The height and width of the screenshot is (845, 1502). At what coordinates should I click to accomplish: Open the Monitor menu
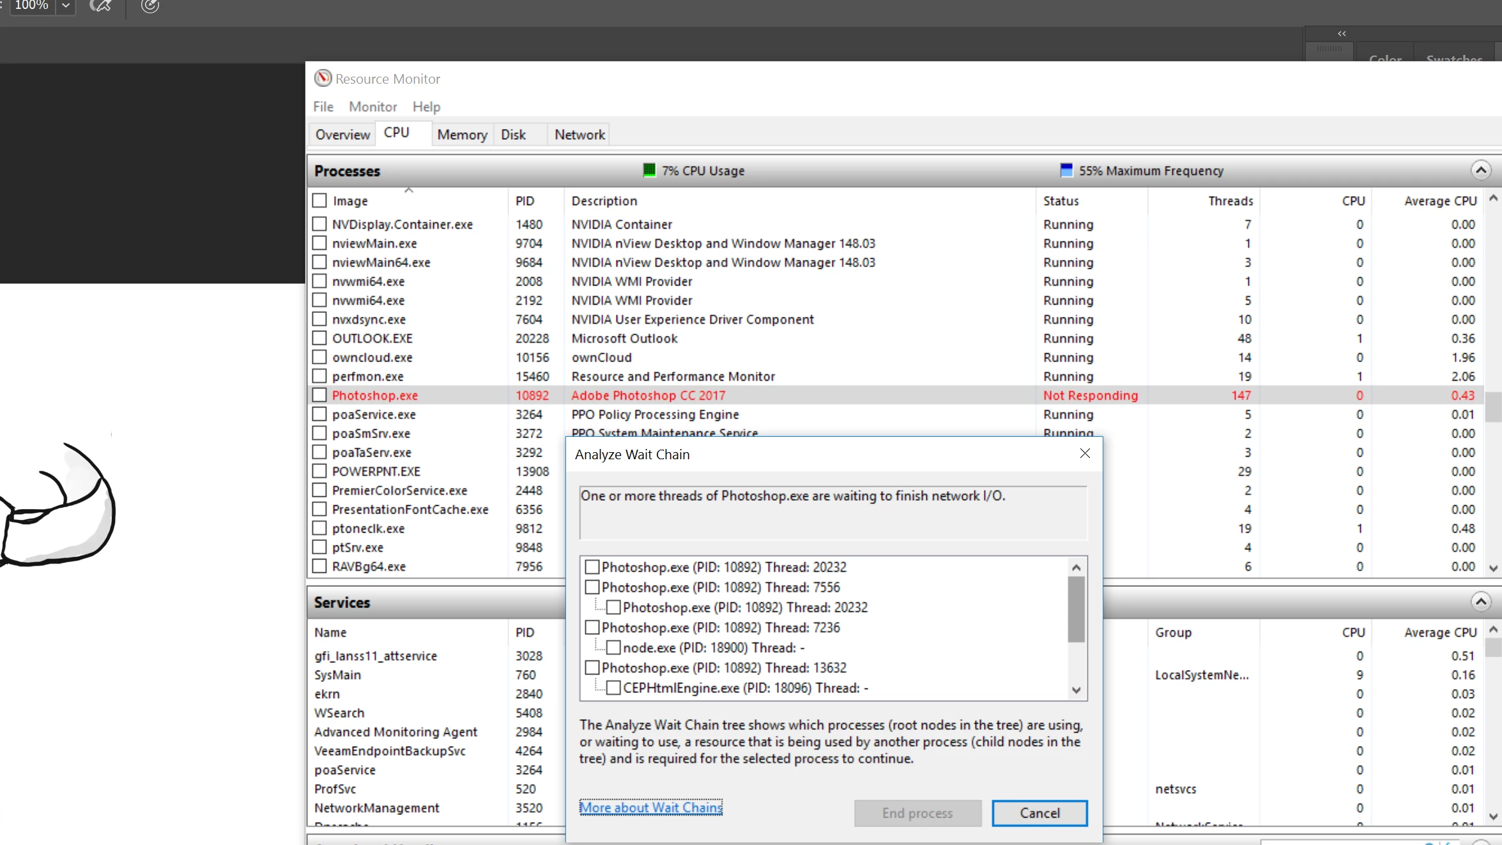pyautogui.click(x=372, y=107)
